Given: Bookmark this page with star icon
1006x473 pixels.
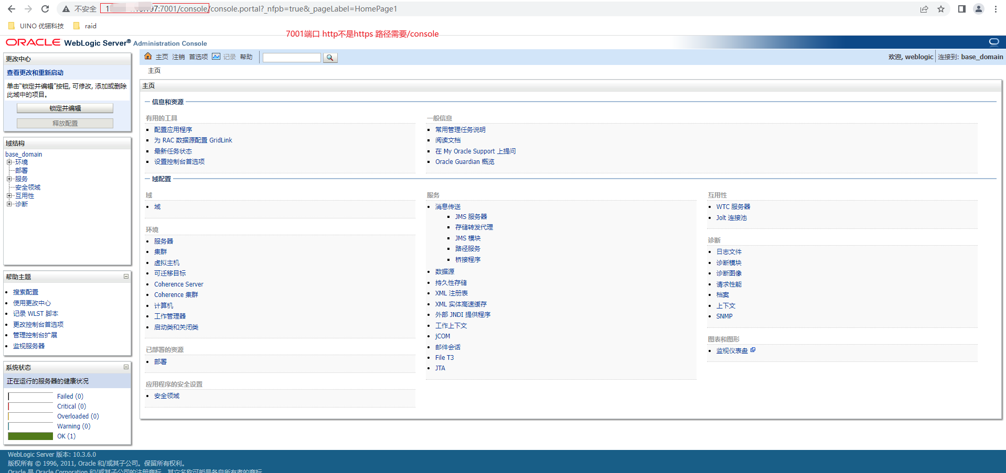Looking at the screenshot, I should (x=941, y=9).
